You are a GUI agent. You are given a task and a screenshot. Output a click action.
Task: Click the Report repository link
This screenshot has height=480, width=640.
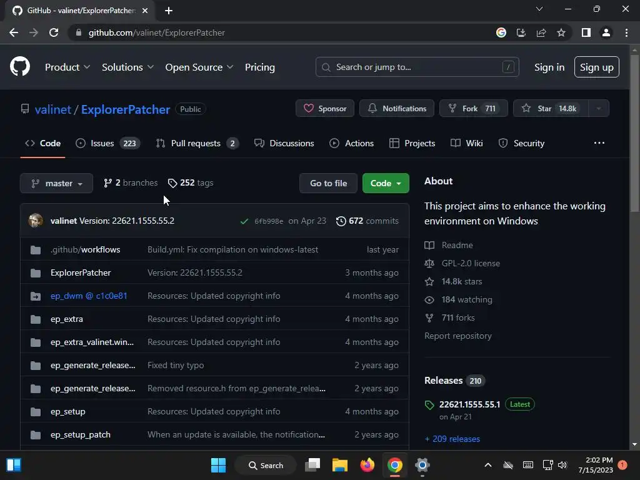click(458, 336)
